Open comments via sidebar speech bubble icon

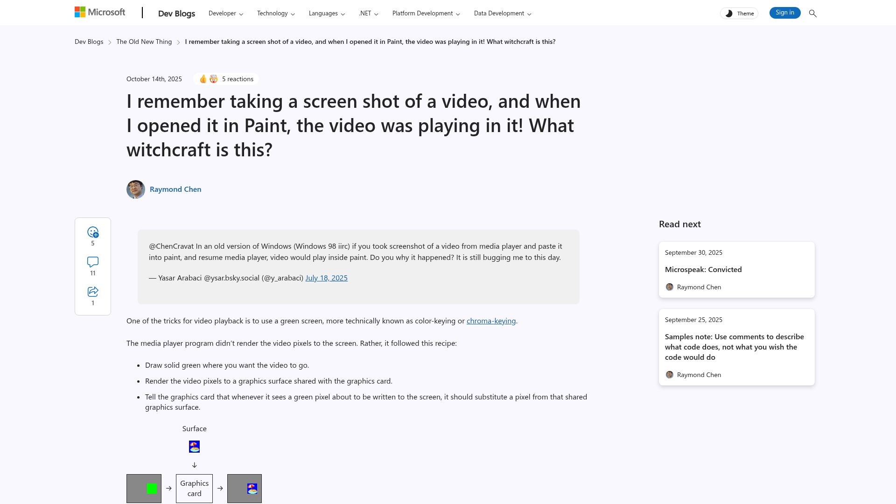pyautogui.click(x=93, y=262)
